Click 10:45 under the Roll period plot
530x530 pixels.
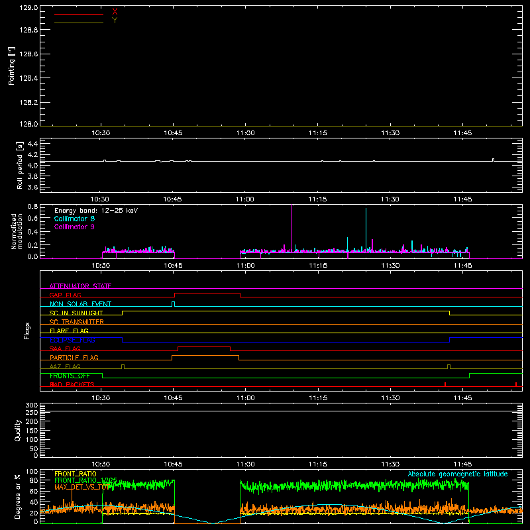click(173, 199)
